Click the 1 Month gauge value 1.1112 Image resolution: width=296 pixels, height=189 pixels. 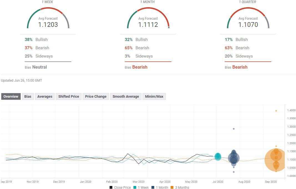(x=148, y=25)
